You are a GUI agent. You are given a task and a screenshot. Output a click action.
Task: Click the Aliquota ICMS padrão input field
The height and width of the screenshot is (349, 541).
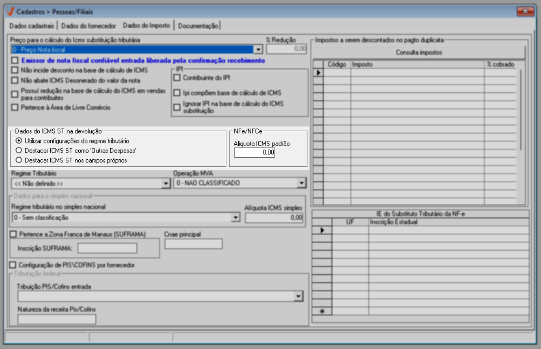pyautogui.click(x=255, y=152)
